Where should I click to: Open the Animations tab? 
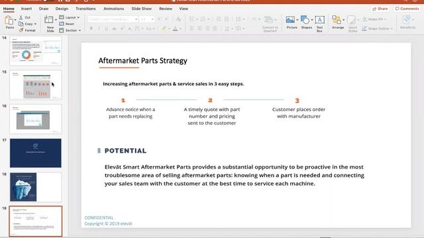point(113,9)
